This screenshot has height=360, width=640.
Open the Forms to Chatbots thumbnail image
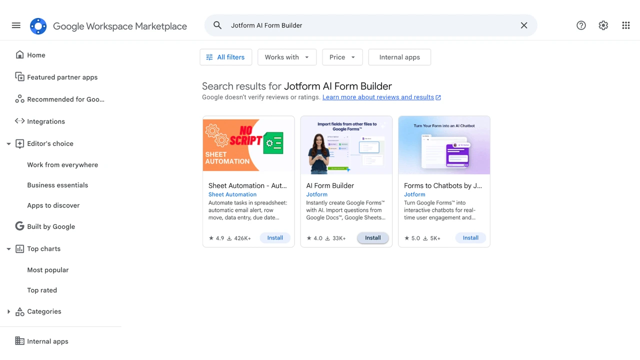444,145
